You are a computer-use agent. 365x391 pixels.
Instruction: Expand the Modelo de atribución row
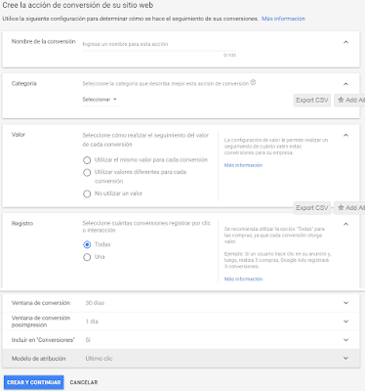[x=182, y=359]
